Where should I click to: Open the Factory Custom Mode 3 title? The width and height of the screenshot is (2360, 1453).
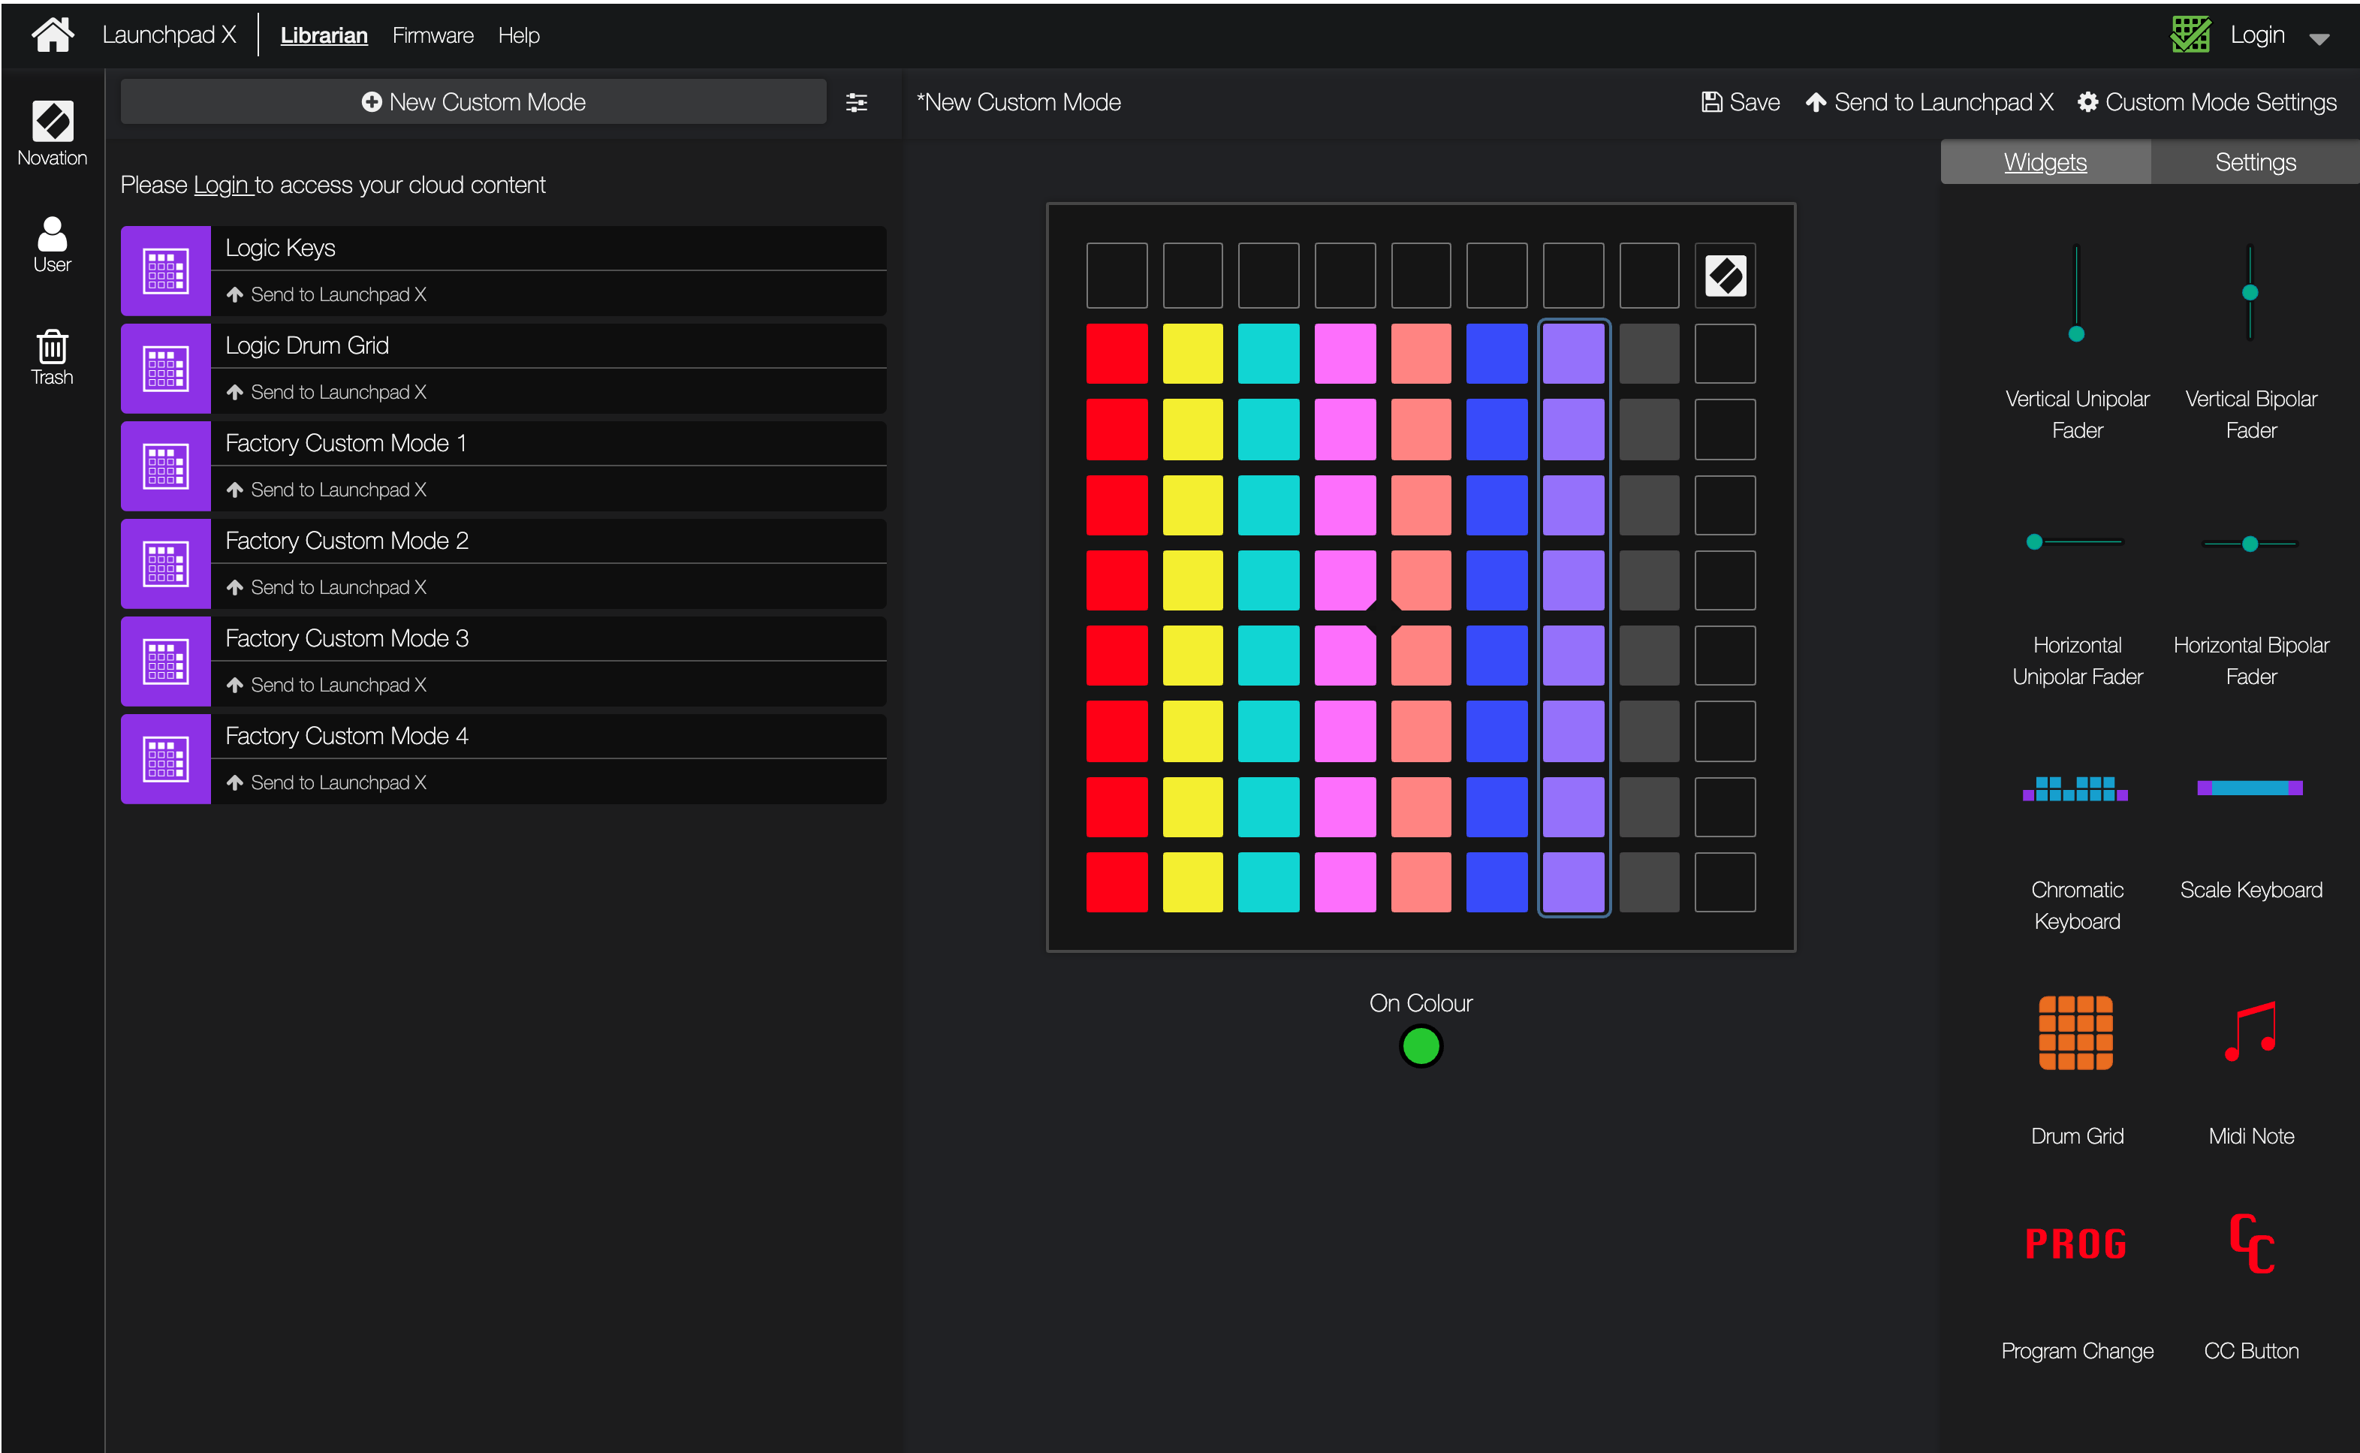coord(347,638)
